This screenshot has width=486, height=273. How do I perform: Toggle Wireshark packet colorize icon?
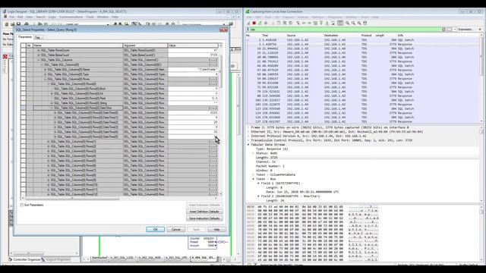(x=340, y=24)
